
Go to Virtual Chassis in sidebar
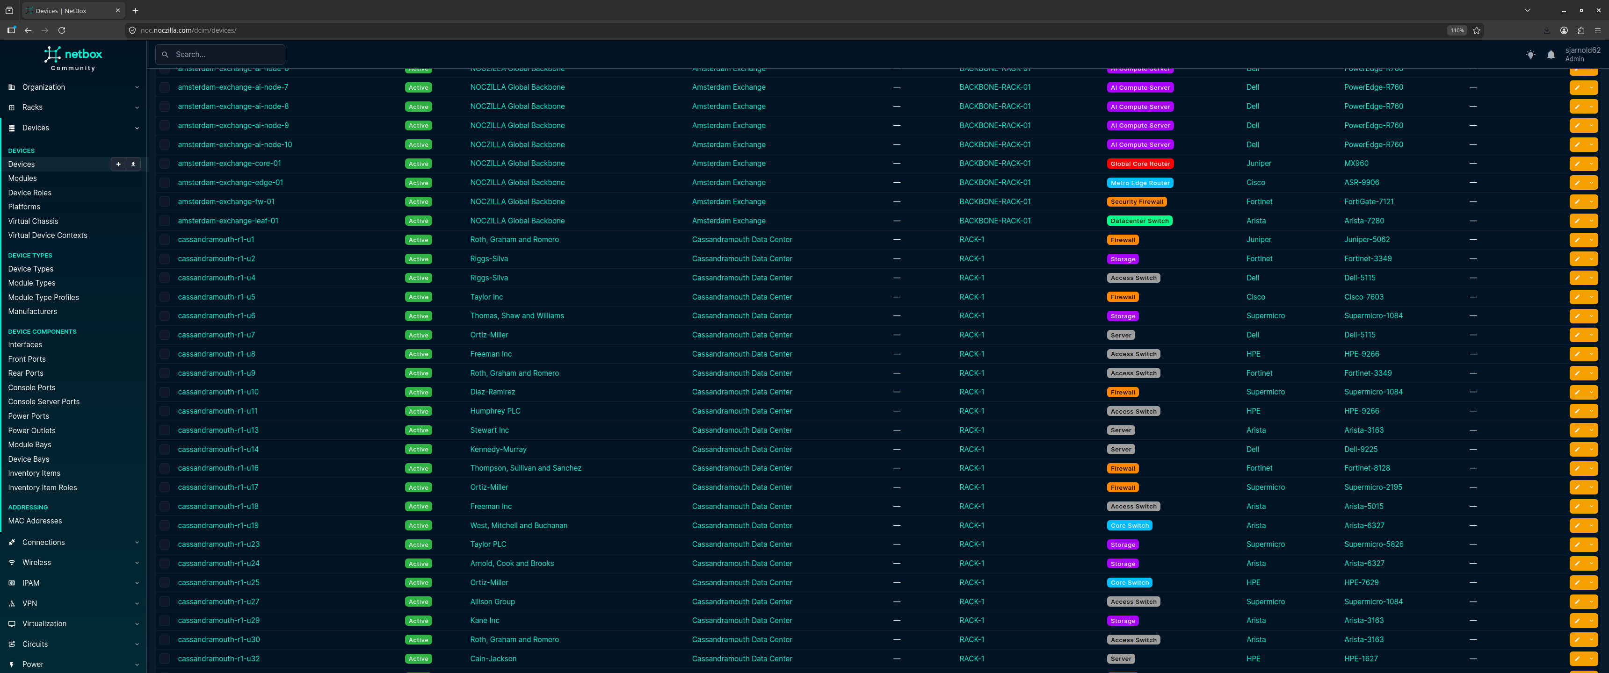pyautogui.click(x=33, y=221)
